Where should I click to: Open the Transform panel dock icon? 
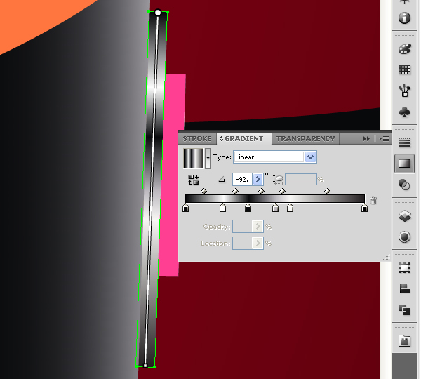click(404, 268)
